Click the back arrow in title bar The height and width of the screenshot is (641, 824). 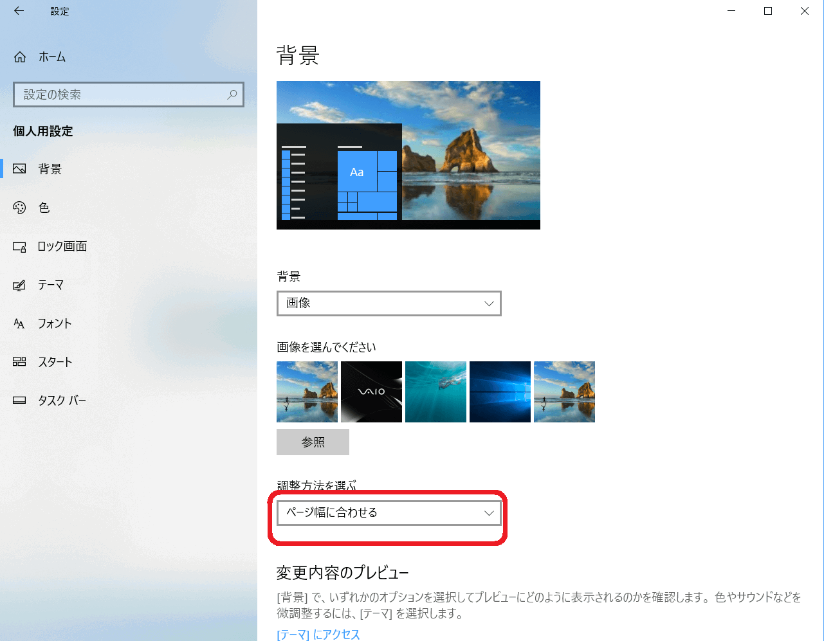point(19,11)
